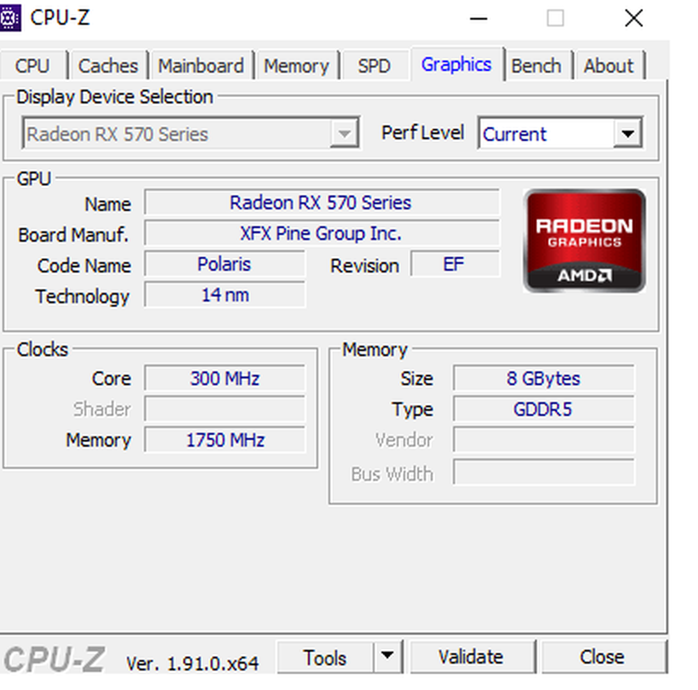Click the Revision EF value
Screen dimensions: 698x690
click(x=455, y=264)
